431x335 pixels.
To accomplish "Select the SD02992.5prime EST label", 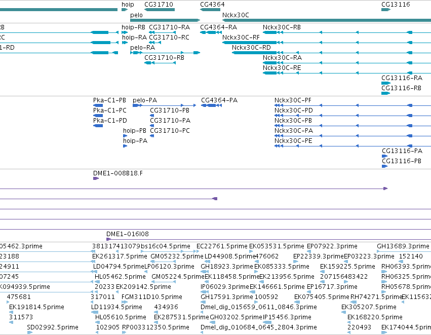I will 53,327.
